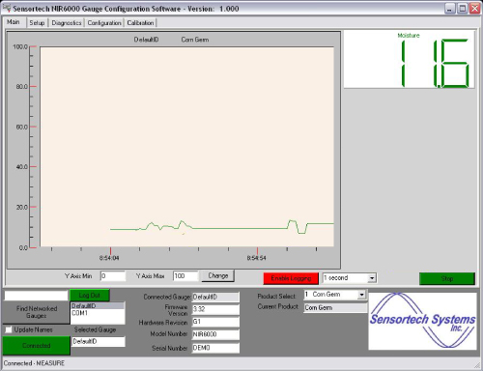Close the Sensortech window

[474, 9]
